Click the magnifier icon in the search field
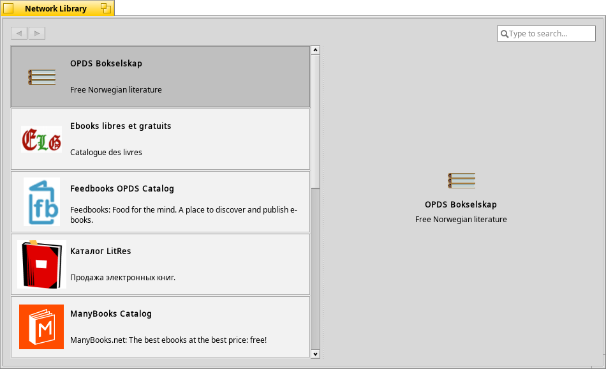 [505, 34]
